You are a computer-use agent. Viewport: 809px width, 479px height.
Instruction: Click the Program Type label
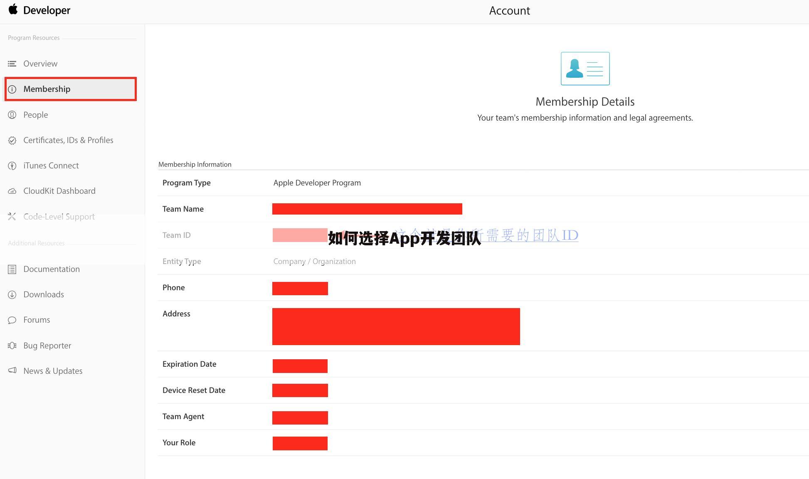click(x=187, y=183)
